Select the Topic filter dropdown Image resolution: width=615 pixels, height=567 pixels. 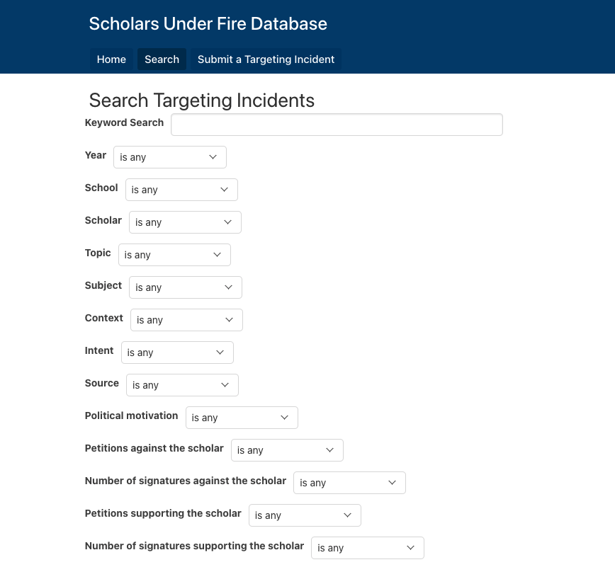(x=174, y=255)
